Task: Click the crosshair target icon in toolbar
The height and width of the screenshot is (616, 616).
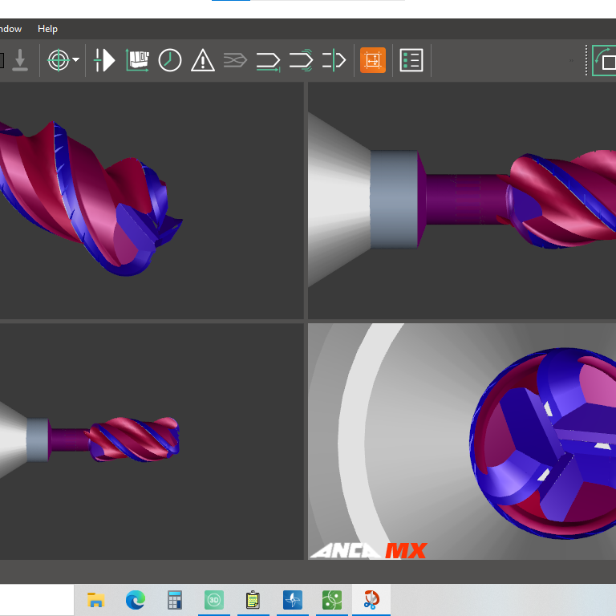Action: (59, 60)
